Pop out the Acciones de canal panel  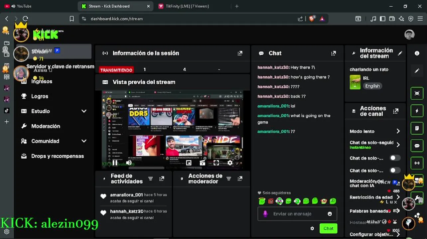395,111
